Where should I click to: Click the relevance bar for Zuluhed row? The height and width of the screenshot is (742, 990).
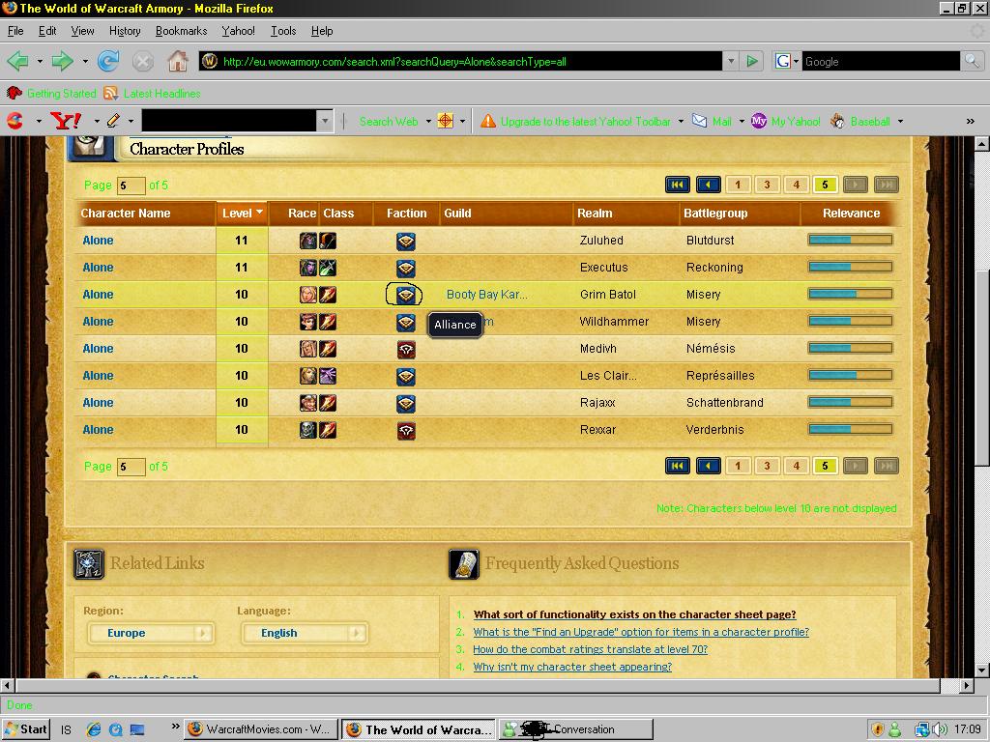point(851,241)
